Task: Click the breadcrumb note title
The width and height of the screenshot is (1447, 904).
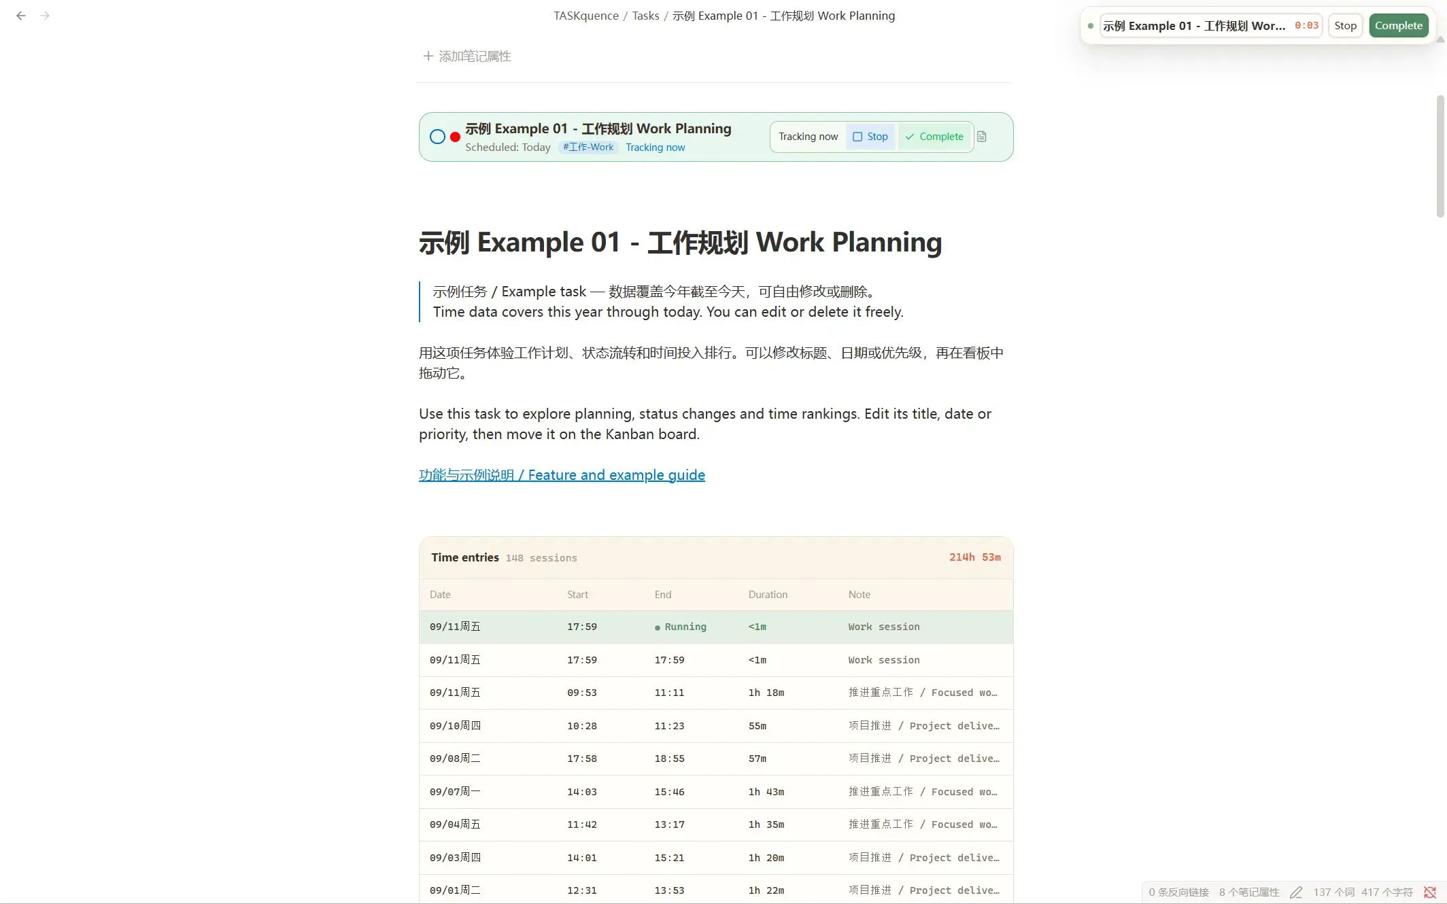Action: 783,16
